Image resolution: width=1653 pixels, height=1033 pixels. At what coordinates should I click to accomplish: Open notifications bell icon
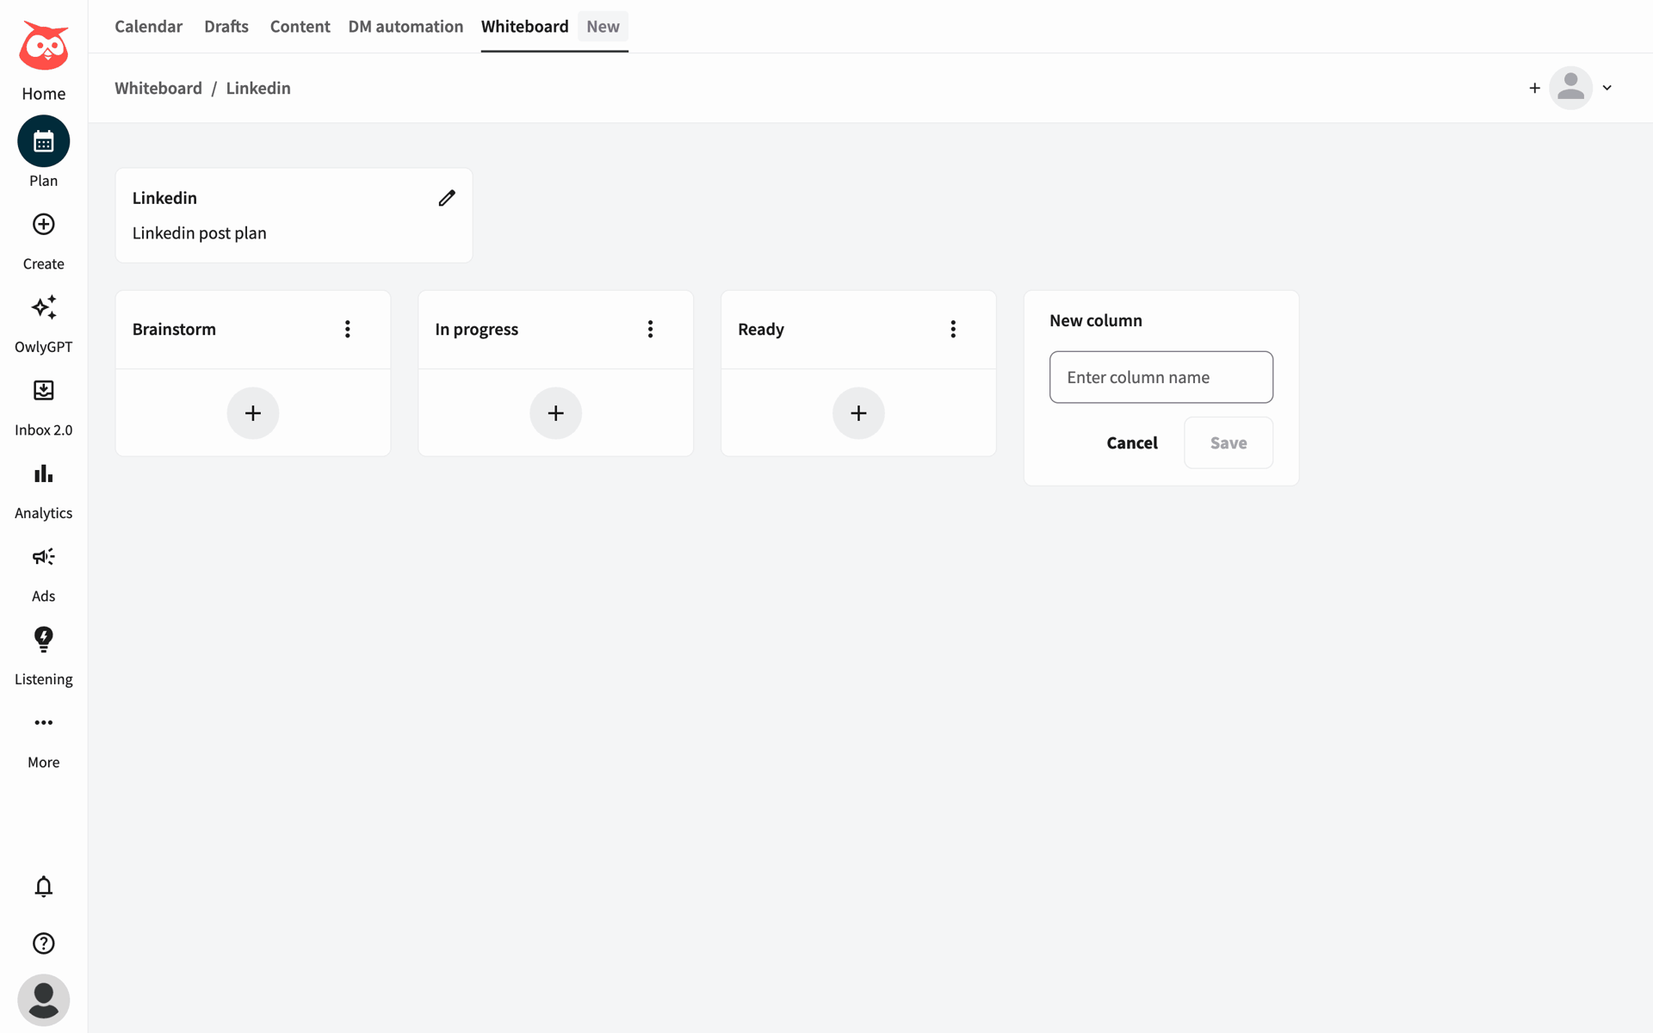click(43, 887)
